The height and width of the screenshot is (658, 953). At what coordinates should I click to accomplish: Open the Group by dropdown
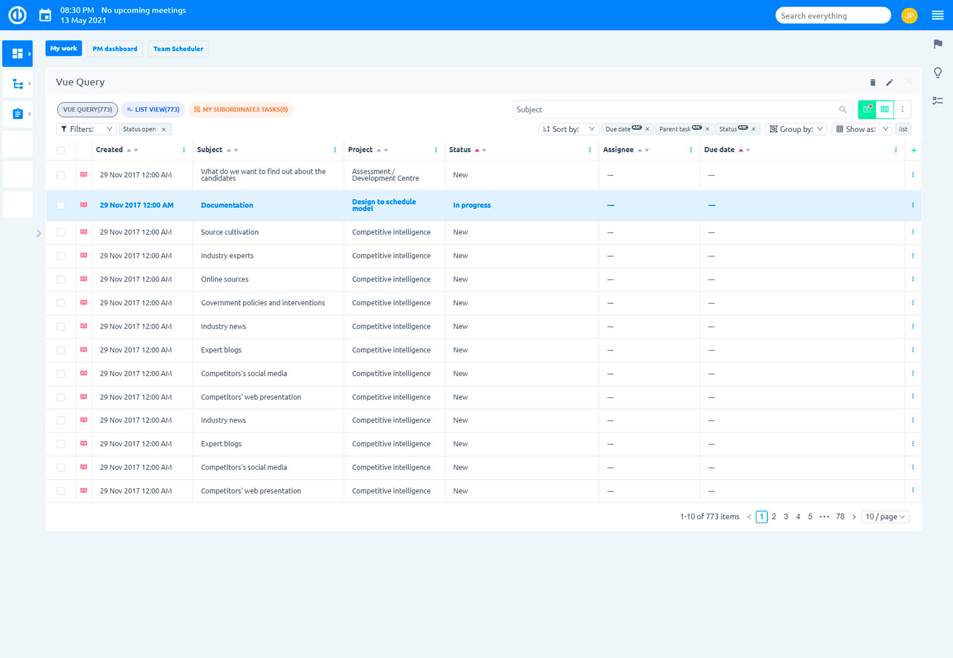[x=796, y=129]
